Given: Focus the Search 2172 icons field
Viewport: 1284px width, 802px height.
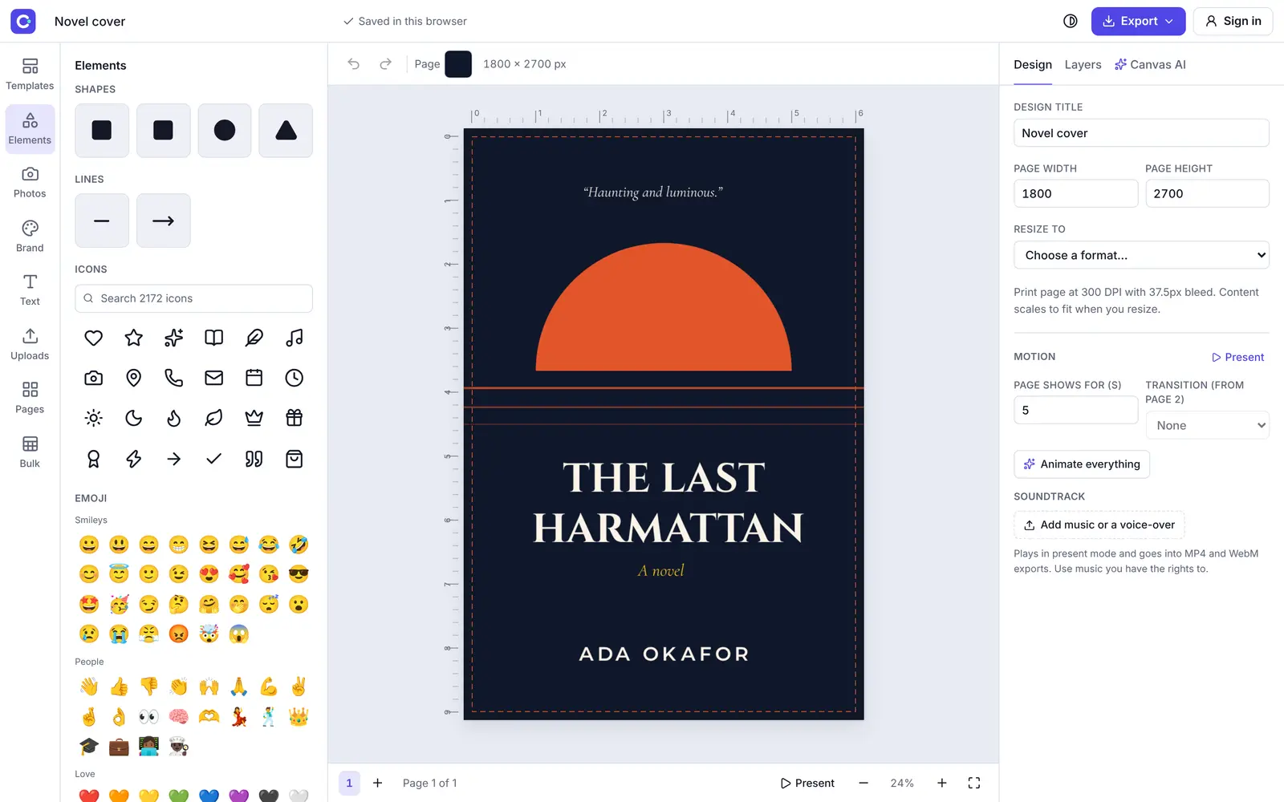Looking at the screenshot, I should tap(193, 298).
